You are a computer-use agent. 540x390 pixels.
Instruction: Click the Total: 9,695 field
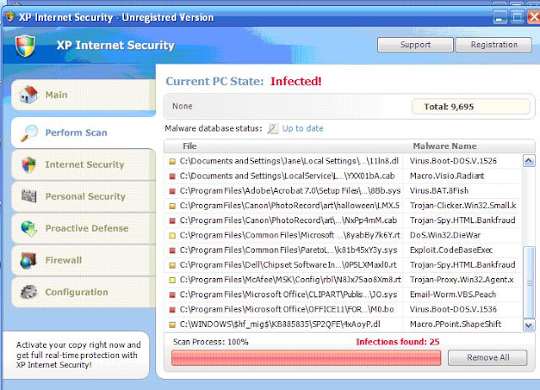[471, 107]
